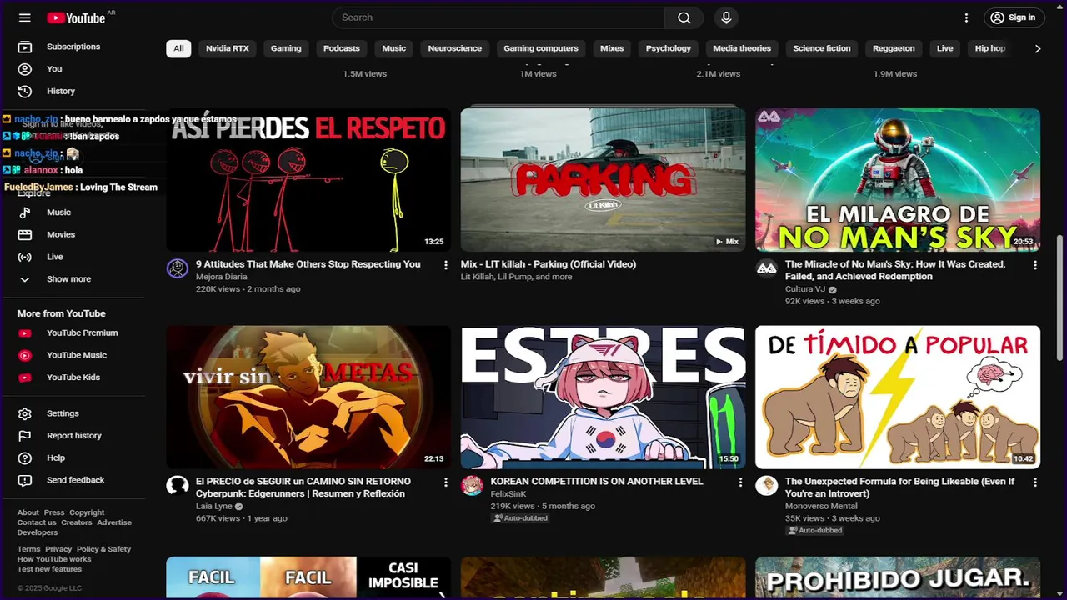Play the Parking video thumbnail
This screenshot has height=600, width=1067.
604,179
